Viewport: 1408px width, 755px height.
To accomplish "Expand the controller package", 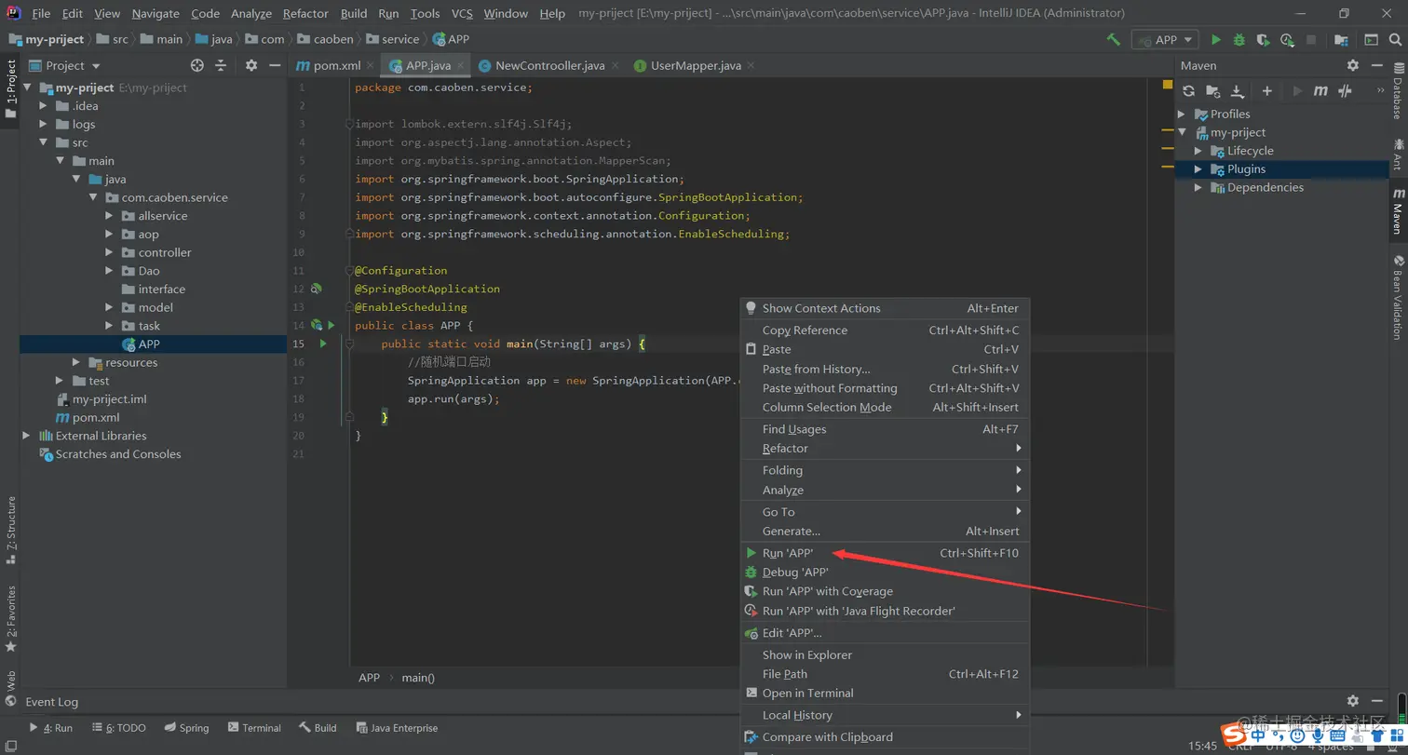I will (110, 252).
